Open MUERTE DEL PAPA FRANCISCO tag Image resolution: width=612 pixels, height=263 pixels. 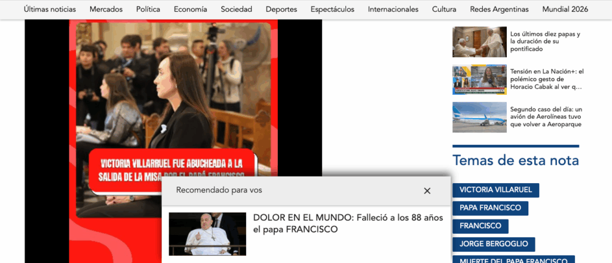point(513,259)
